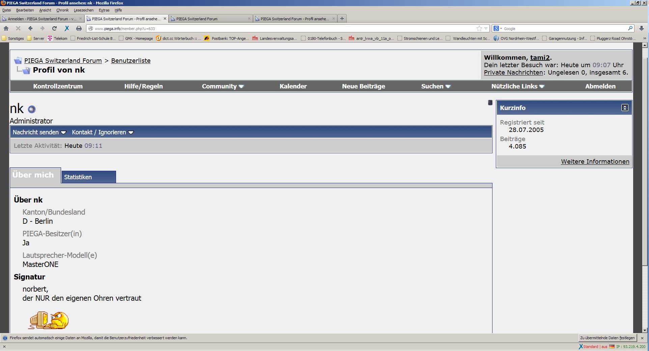Open the Benutzerliste breadcrumb link
The image size is (649, 351).
[131, 61]
